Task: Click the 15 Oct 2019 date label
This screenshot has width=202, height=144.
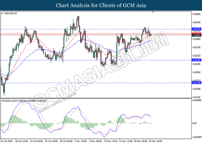Action: [x=7, y=141]
